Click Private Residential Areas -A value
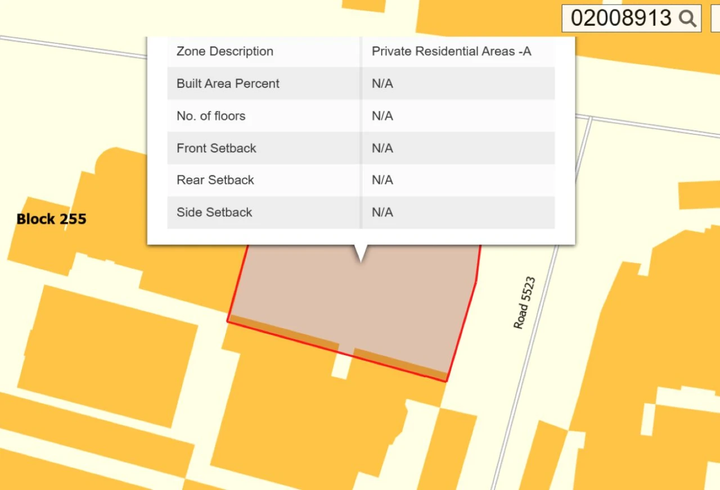The image size is (720, 490). 452,51
